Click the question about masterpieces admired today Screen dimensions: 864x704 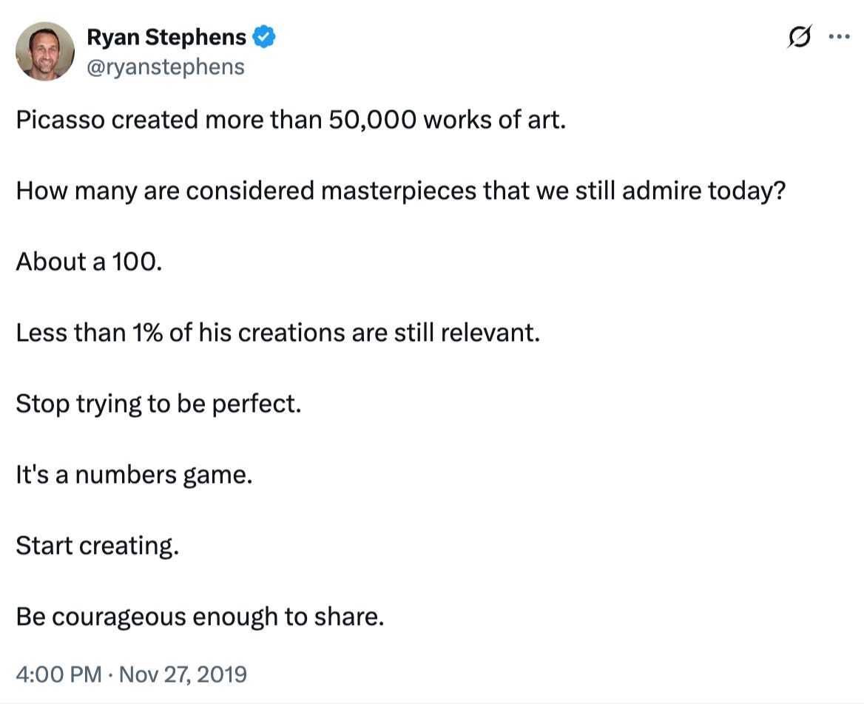400,192
